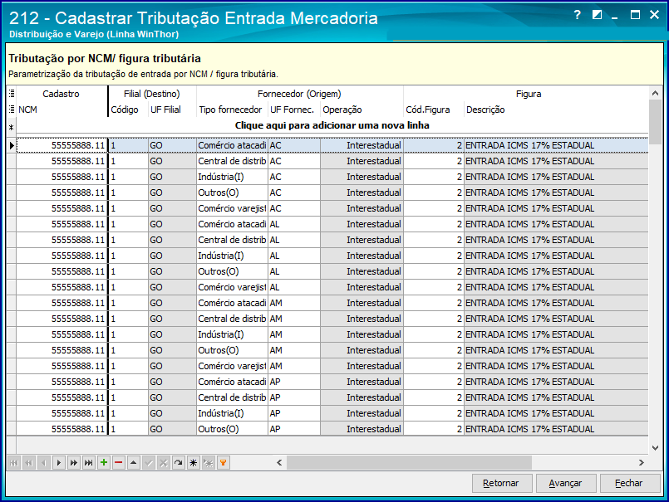Image resolution: width=669 pixels, height=502 pixels.
Task: Select Comércio atacadi cell in AC row
Action: pyautogui.click(x=232, y=145)
